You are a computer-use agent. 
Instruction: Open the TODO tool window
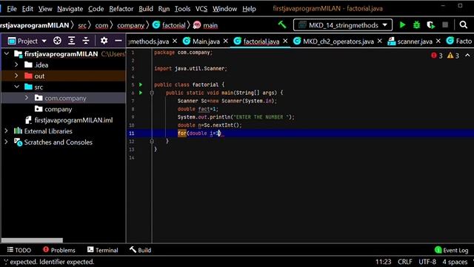click(19, 250)
